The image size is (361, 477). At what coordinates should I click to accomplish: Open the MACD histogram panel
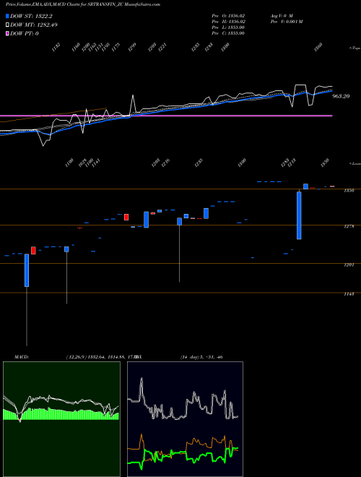[61, 419]
